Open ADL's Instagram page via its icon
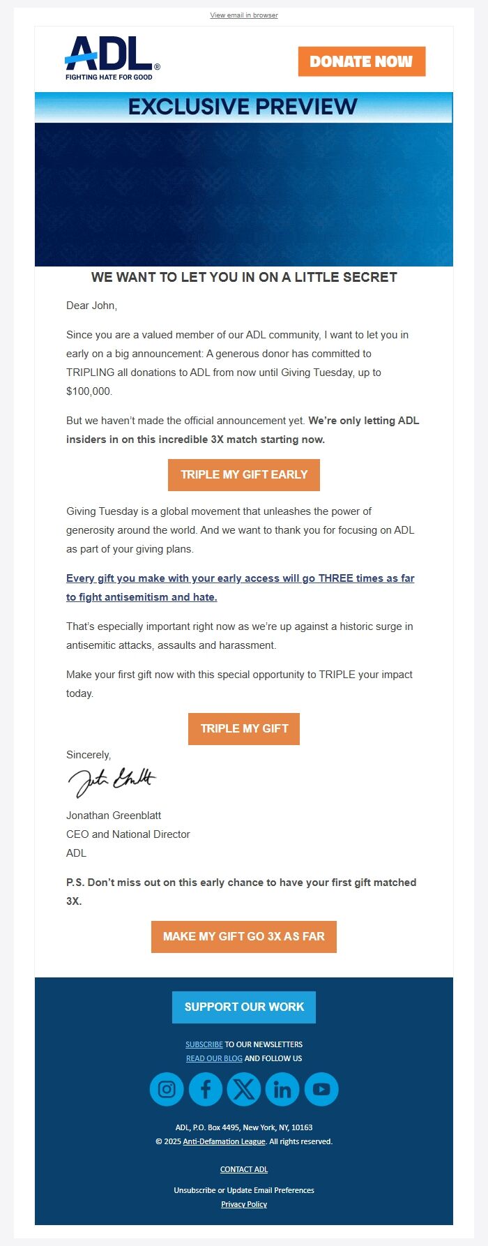 pyautogui.click(x=166, y=1088)
